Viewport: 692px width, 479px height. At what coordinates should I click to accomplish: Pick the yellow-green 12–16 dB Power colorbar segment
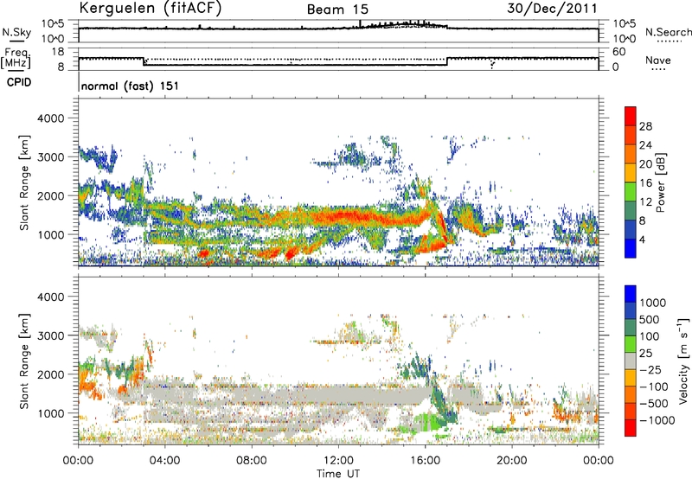(x=631, y=191)
